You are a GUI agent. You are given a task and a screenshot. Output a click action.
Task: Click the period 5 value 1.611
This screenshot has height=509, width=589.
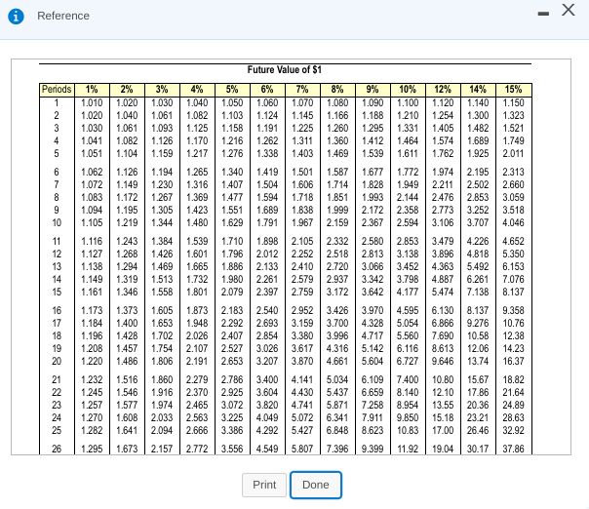point(408,154)
